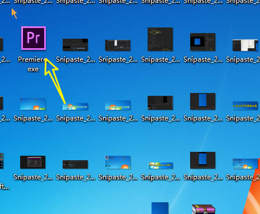Select thumbnail showing small blue square on black

pos(202,42)
